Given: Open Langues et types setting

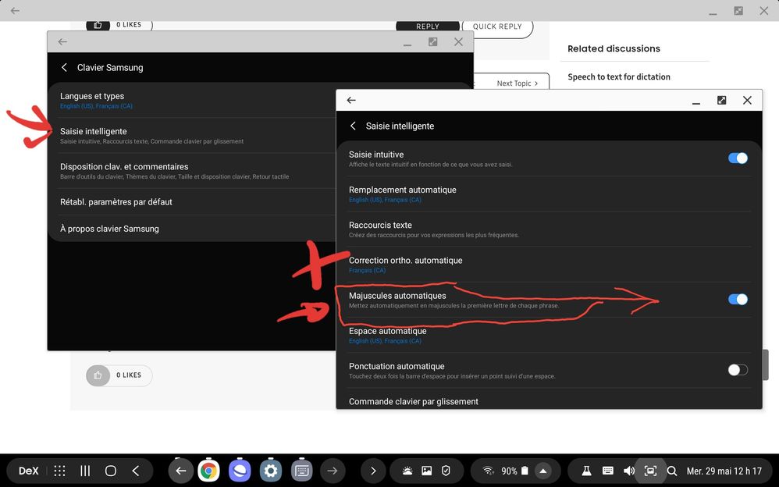Looking at the screenshot, I should [x=194, y=100].
